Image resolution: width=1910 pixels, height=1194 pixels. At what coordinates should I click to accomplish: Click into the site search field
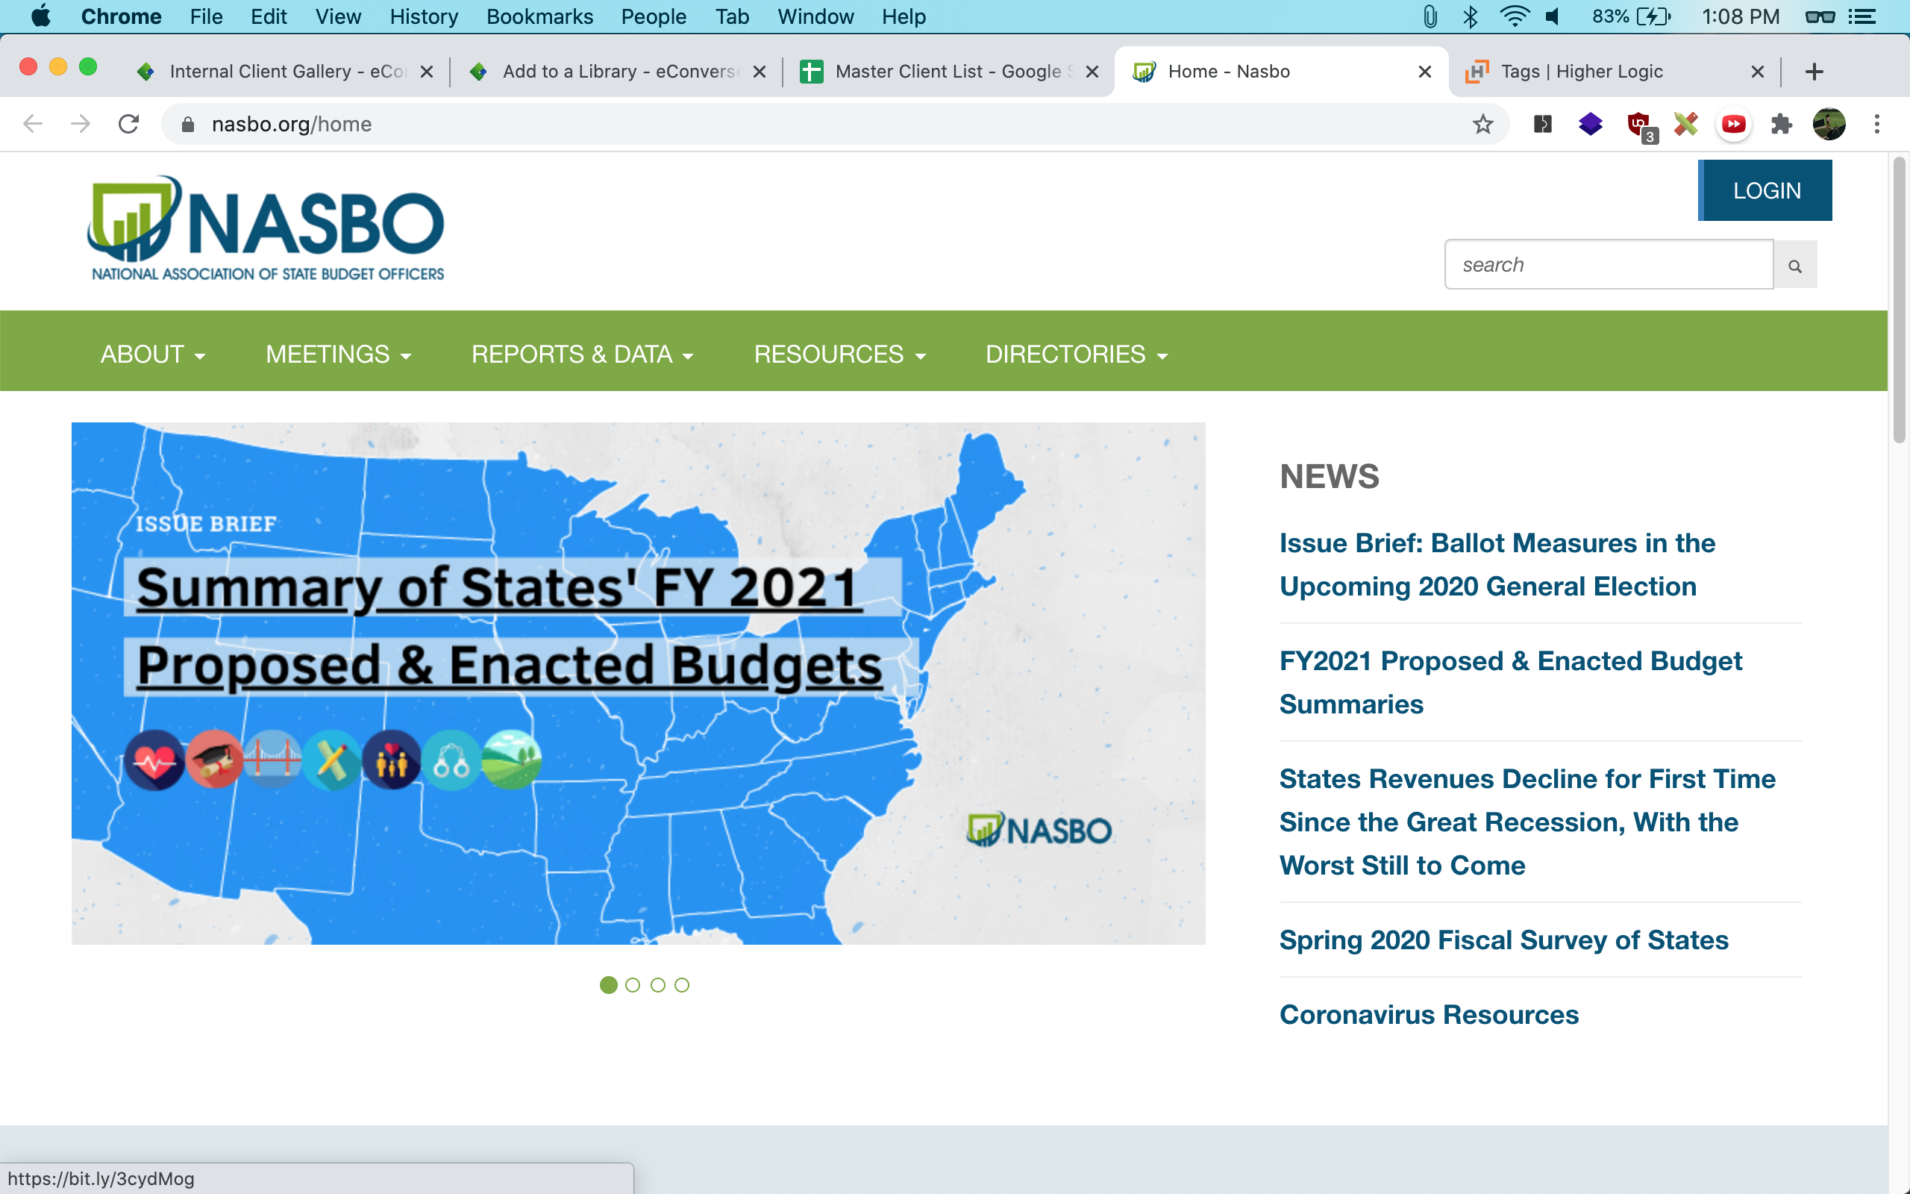tap(1608, 264)
